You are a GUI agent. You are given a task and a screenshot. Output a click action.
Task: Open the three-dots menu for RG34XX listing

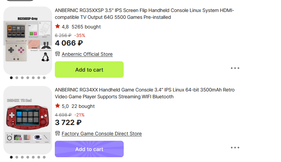(235, 148)
